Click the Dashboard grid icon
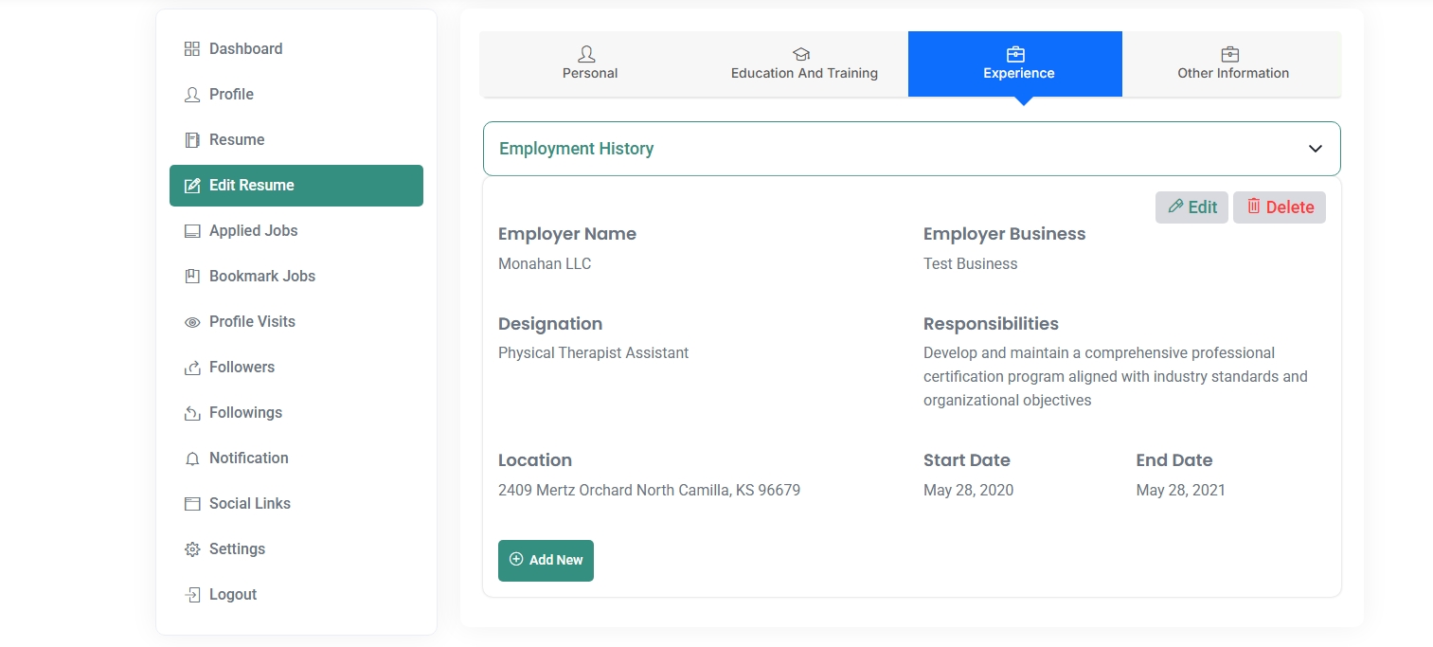Image resolution: width=1433 pixels, height=647 pixels. pyautogui.click(x=192, y=48)
